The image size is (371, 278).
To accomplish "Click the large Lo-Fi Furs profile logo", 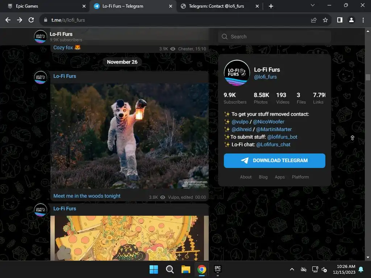I will pyautogui.click(x=237, y=73).
